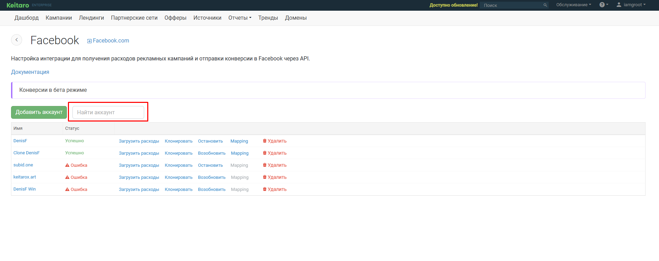Go to Кампании
659x261 pixels.
(59, 18)
